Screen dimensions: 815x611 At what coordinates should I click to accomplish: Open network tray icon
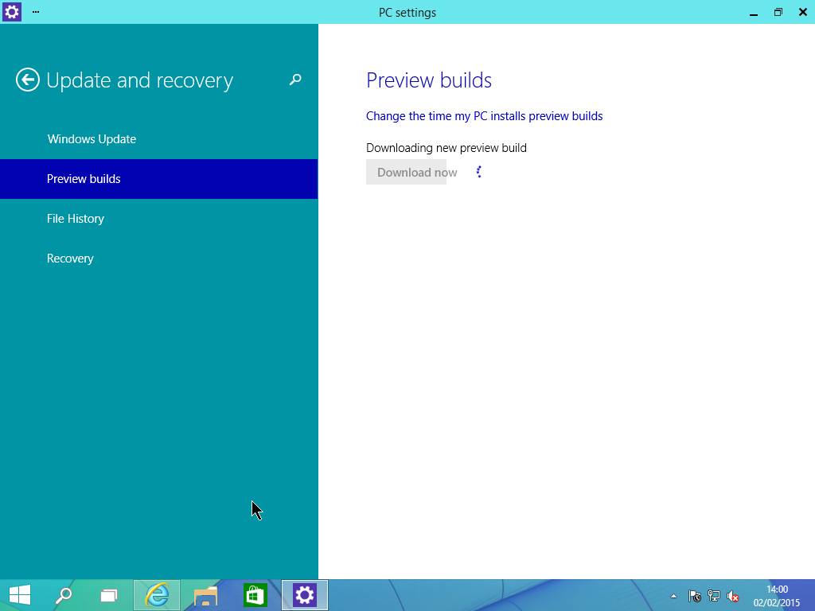714,596
